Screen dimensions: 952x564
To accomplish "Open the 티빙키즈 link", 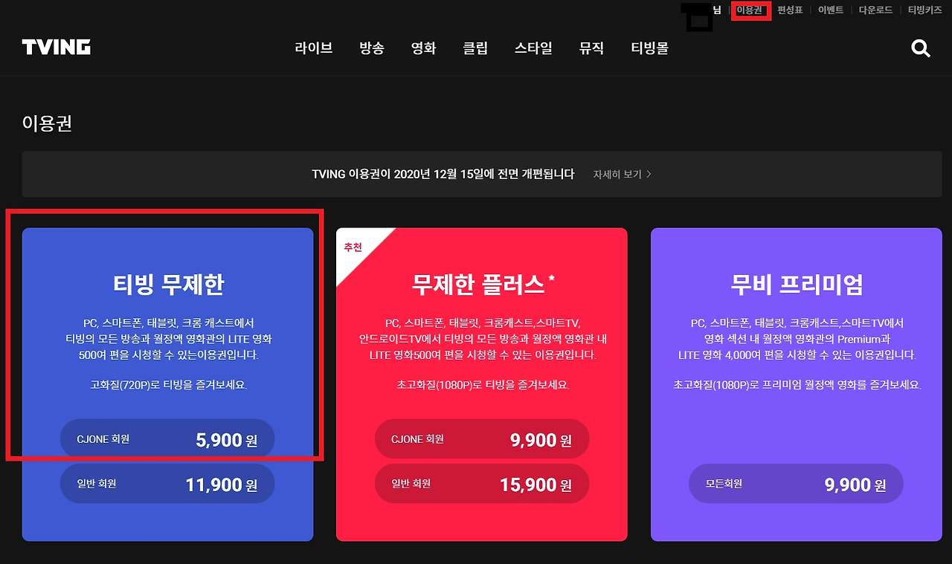I will coord(924,10).
